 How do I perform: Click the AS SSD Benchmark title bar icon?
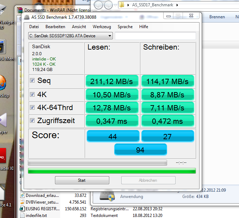click(27, 17)
